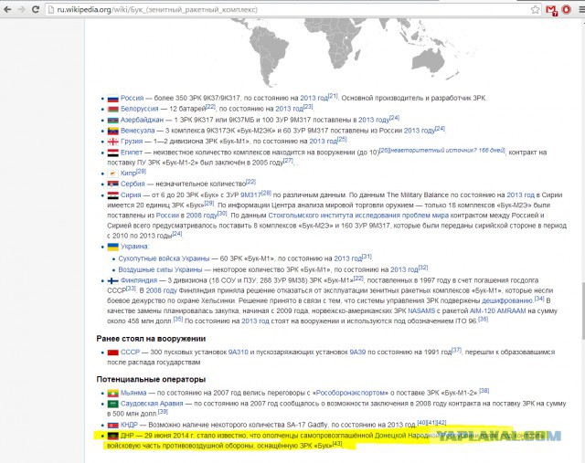585x463 pixels.
Task: Click the vertical page scrollbar thumb
Action: (582, 310)
